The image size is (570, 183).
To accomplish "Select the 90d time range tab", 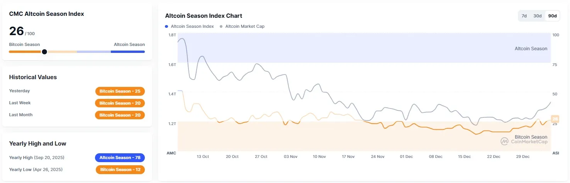I will point(552,16).
